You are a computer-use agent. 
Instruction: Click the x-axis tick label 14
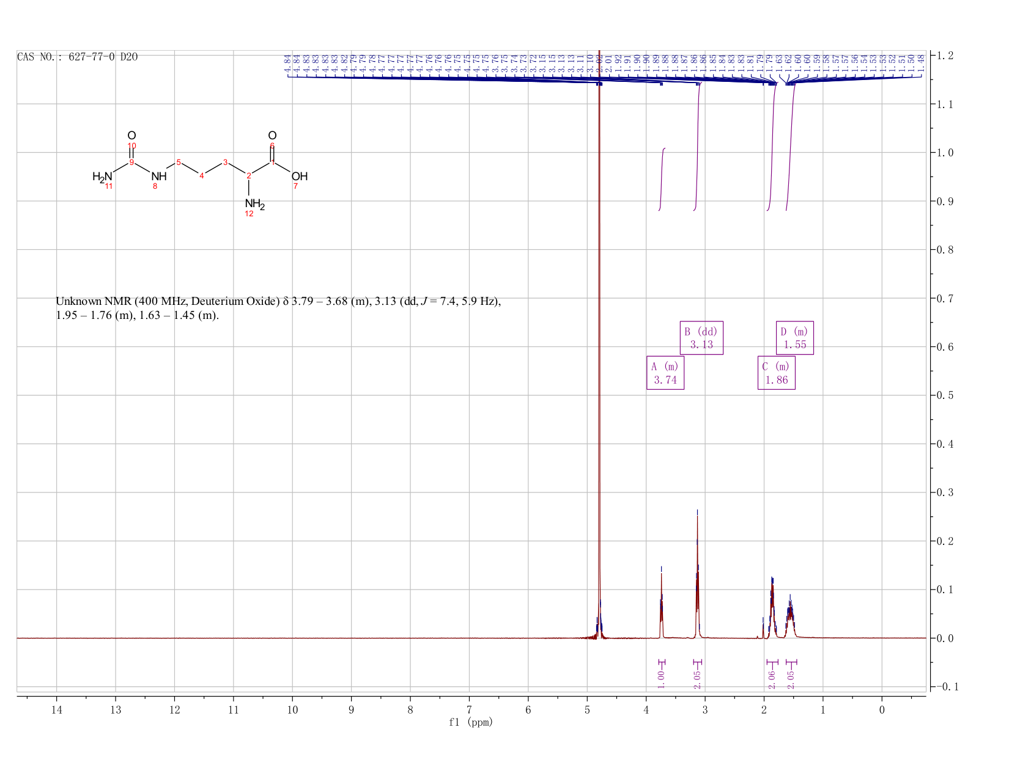57,710
